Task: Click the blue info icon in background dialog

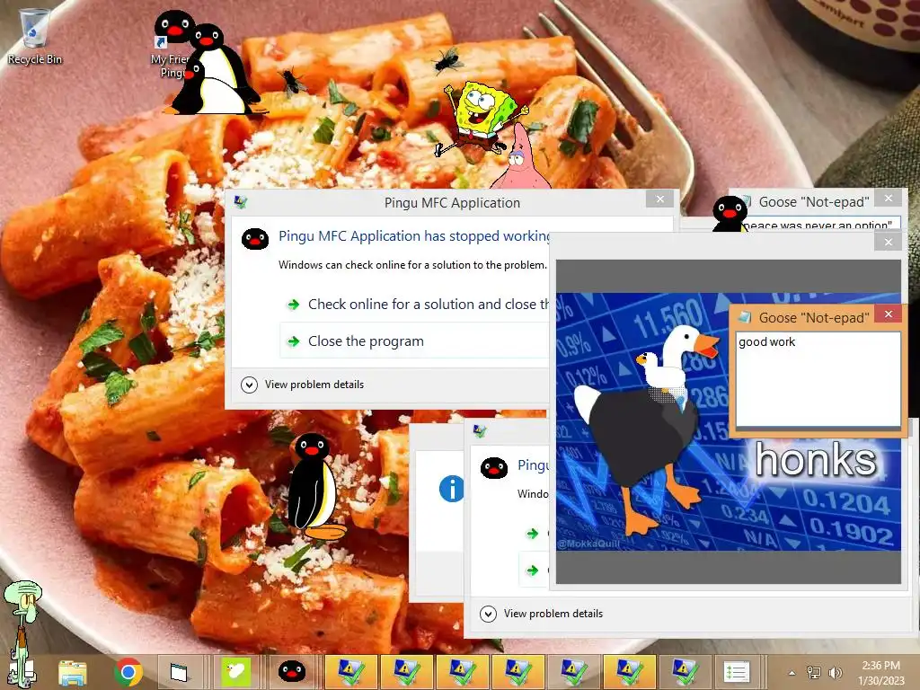Action: click(451, 488)
